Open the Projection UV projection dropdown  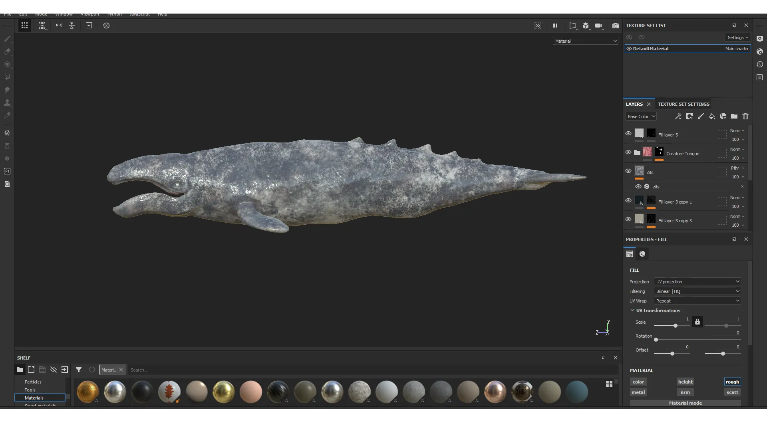click(697, 282)
